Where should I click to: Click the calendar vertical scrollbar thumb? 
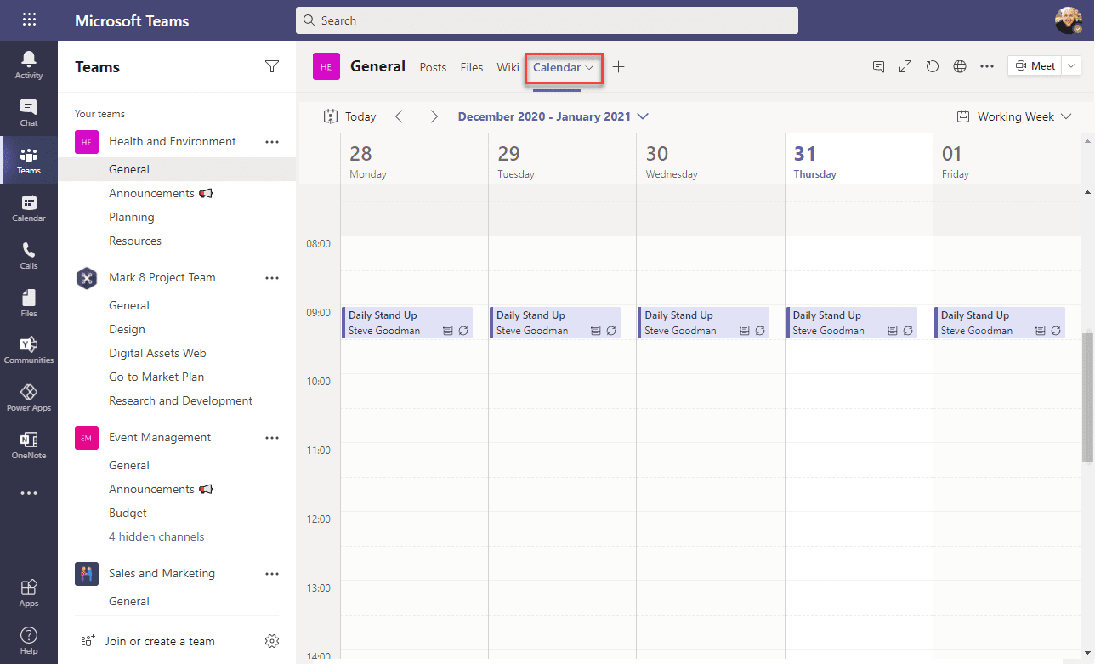tap(1087, 397)
